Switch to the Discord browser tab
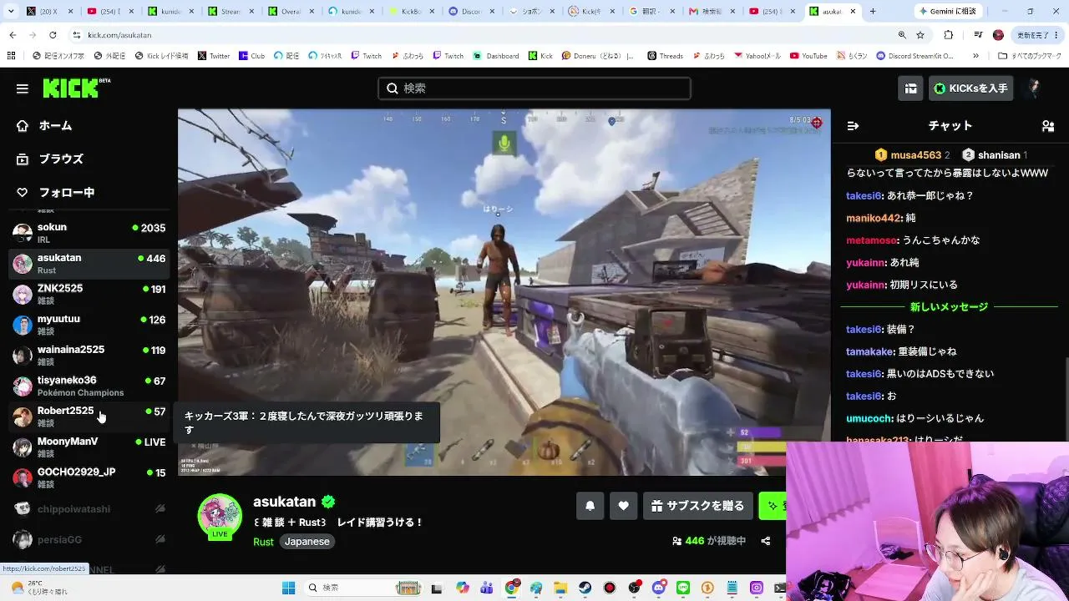Viewport: 1069px width, 601px height. (472, 12)
